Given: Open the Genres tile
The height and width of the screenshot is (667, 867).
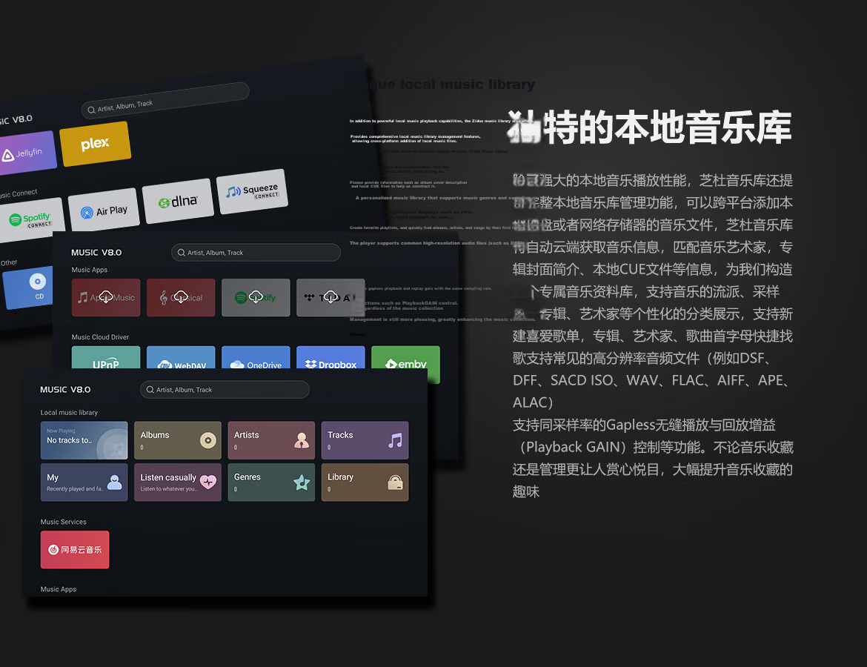Looking at the screenshot, I should [271, 482].
